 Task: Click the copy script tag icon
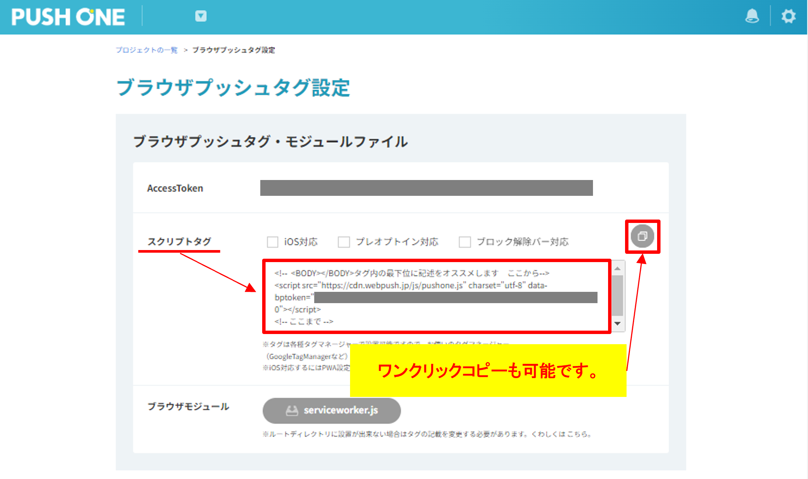pos(642,236)
